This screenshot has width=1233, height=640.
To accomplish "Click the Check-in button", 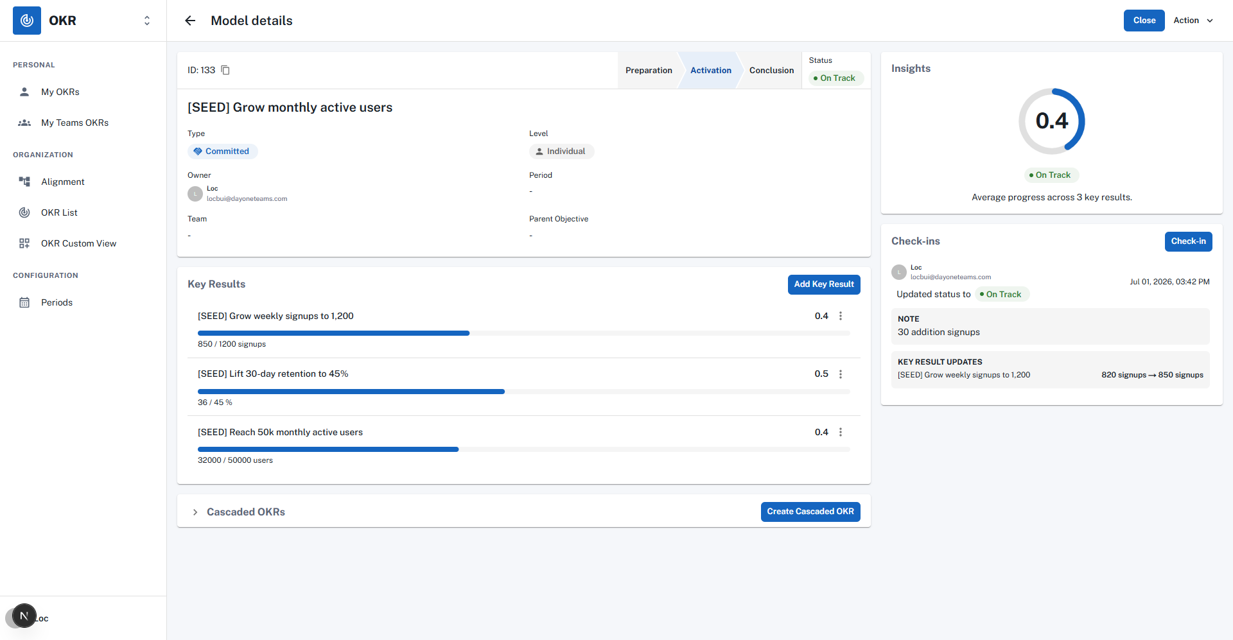I will click(x=1188, y=241).
